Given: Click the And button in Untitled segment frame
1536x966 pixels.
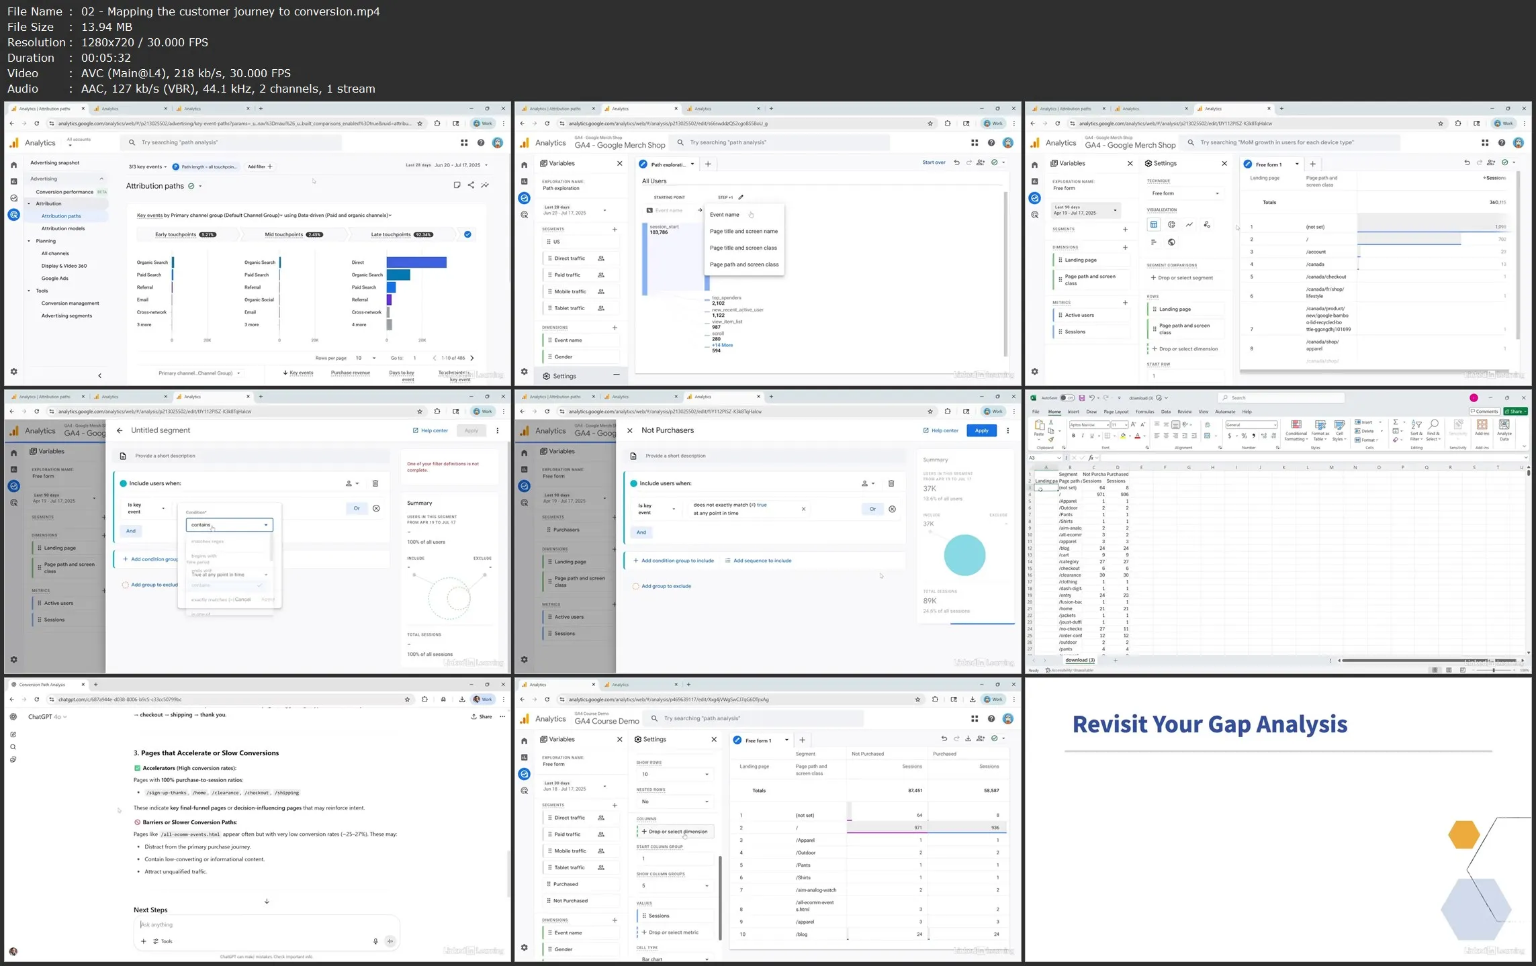Looking at the screenshot, I should pos(131,531).
